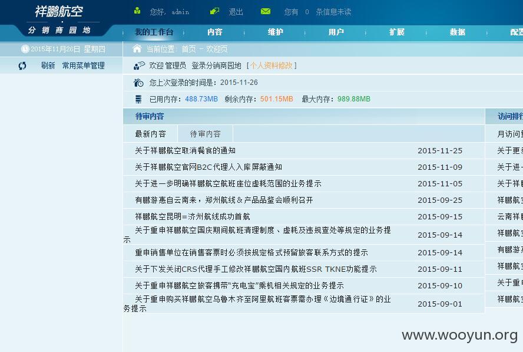The image size is (523, 352).
Task: Open the 扩展 menu
Action: tap(397, 32)
